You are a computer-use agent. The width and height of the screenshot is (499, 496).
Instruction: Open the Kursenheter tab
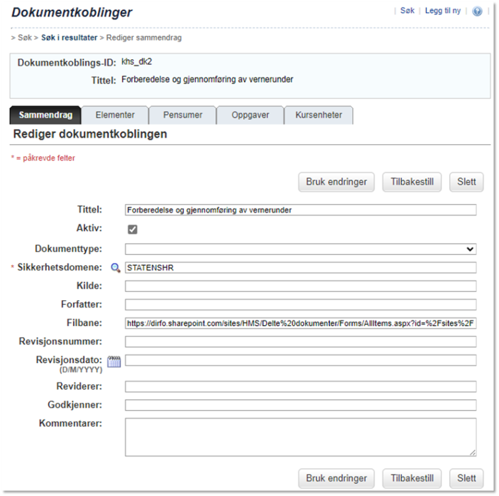click(x=319, y=115)
